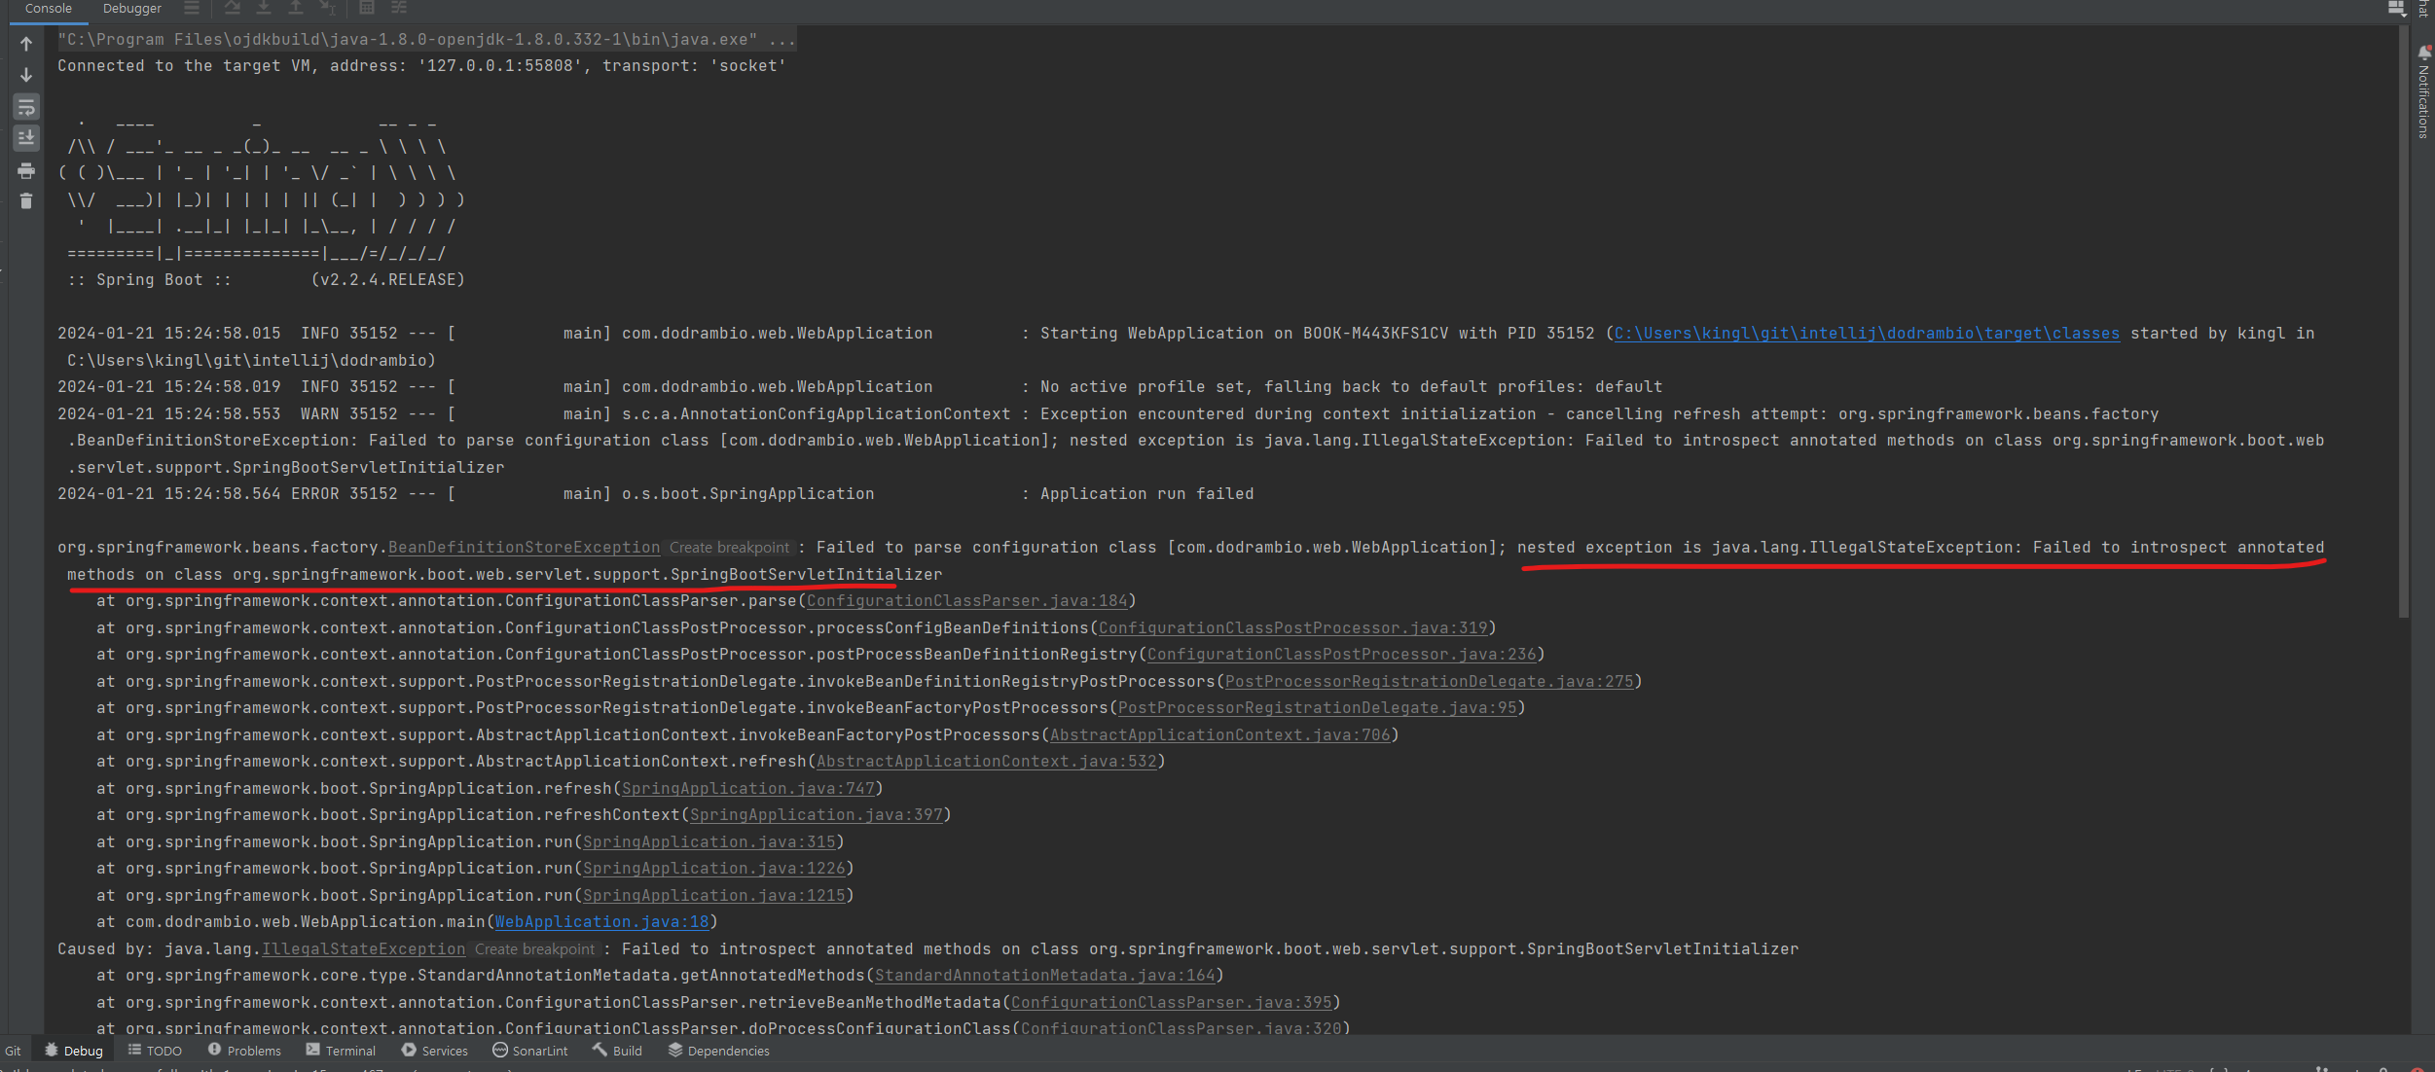The width and height of the screenshot is (2435, 1072).
Task: Click the Threads/frames hamburger icon beside Debugger
Action: click(x=192, y=8)
